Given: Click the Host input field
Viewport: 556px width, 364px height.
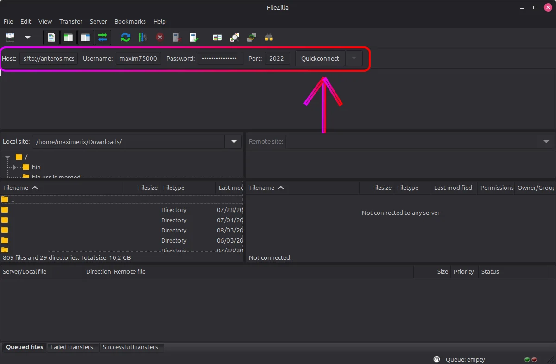Looking at the screenshot, I should (49, 58).
